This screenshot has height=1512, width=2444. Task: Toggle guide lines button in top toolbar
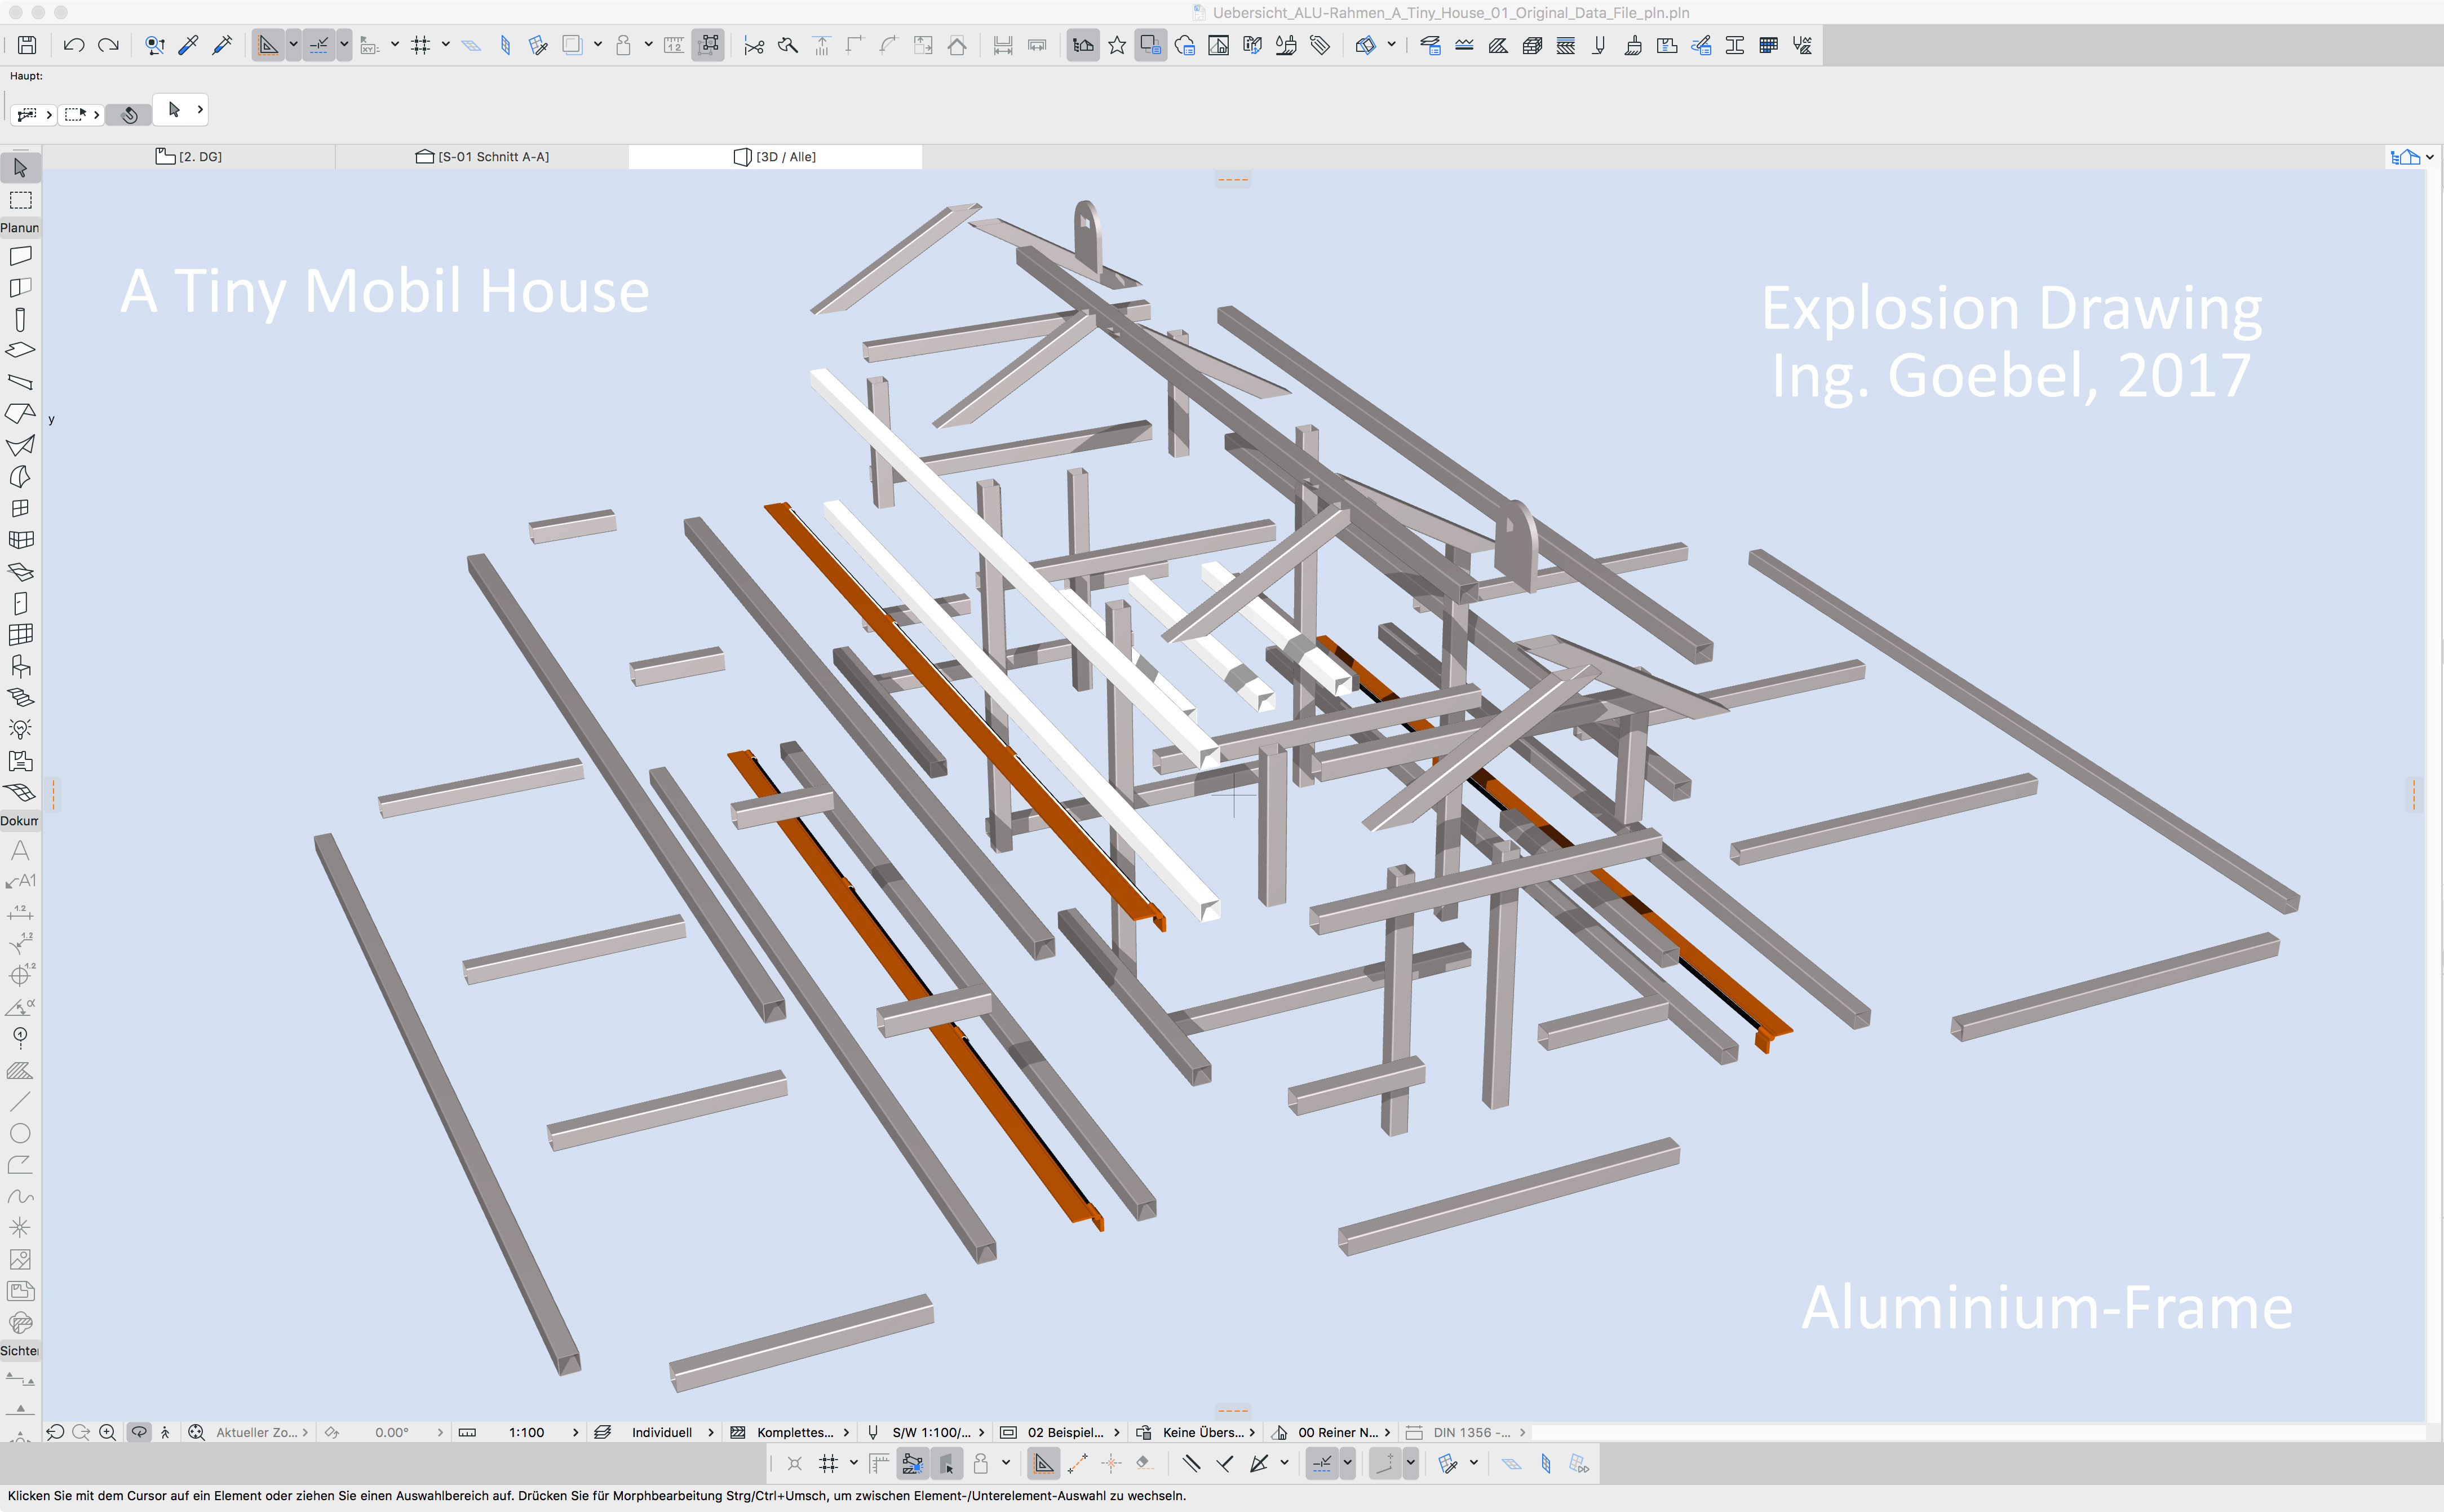[268, 45]
